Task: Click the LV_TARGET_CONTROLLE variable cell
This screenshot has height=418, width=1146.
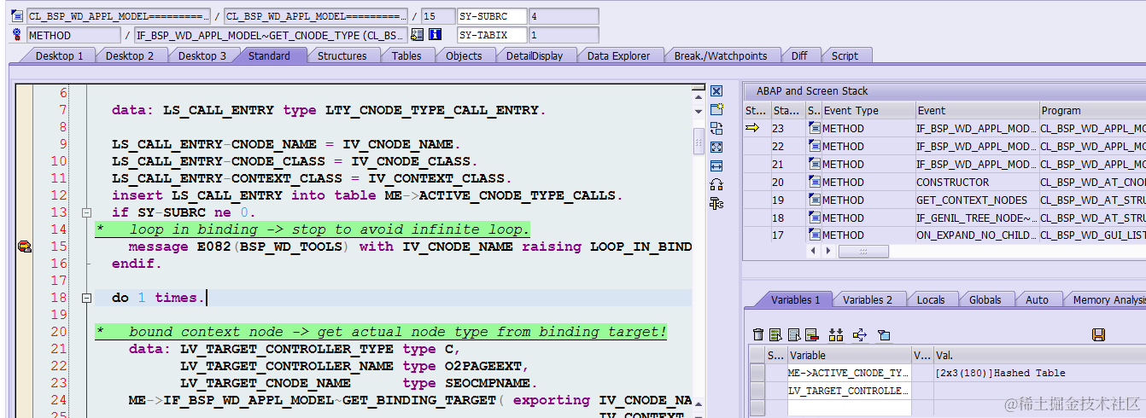Action: click(850, 391)
